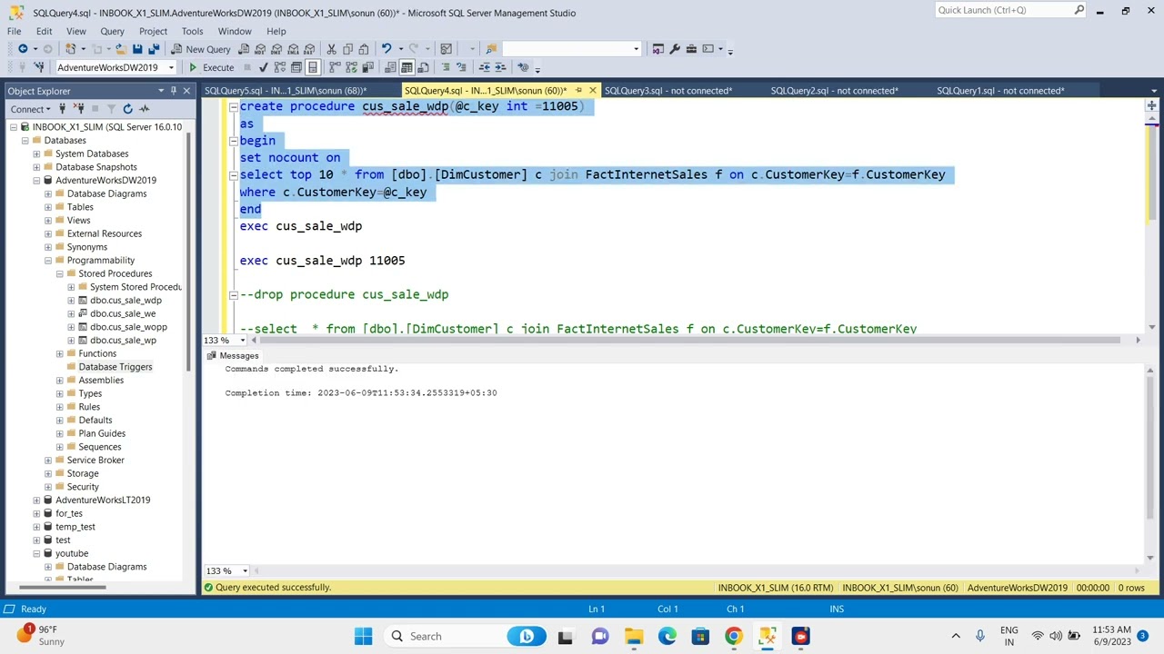This screenshot has height=654, width=1164.
Task: Close the SQLQuery4.sql tab
Action: (x=593, y=91)
